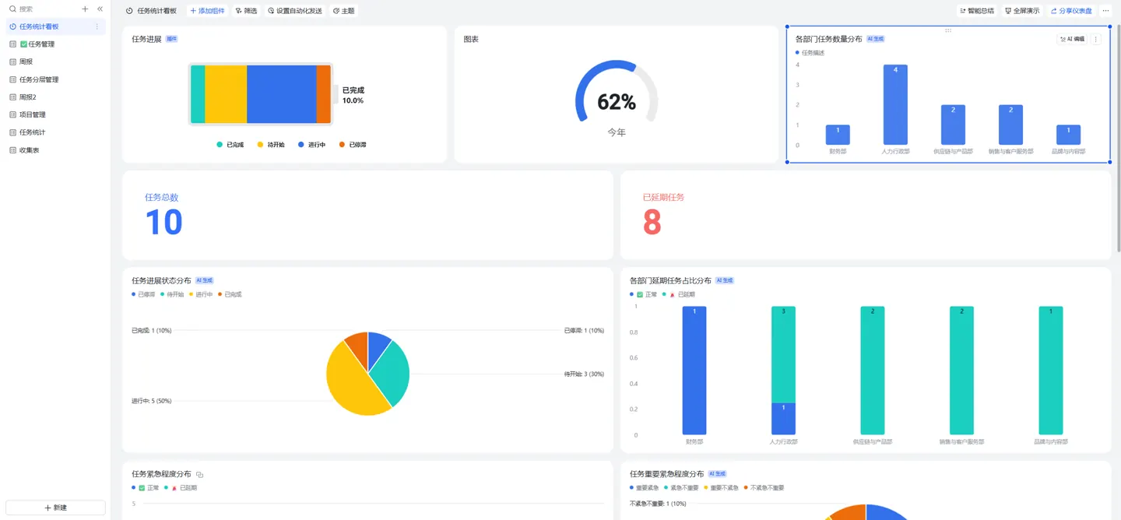Click the table icon beside 项目管理

[x=12, y=114]
